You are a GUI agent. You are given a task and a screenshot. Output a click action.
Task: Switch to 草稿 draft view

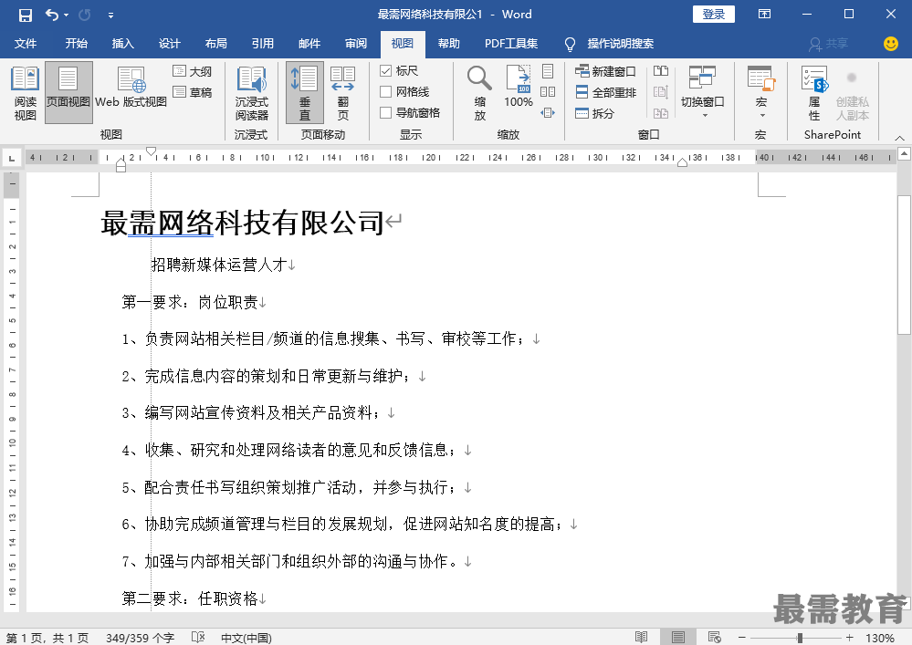point(192,92)
